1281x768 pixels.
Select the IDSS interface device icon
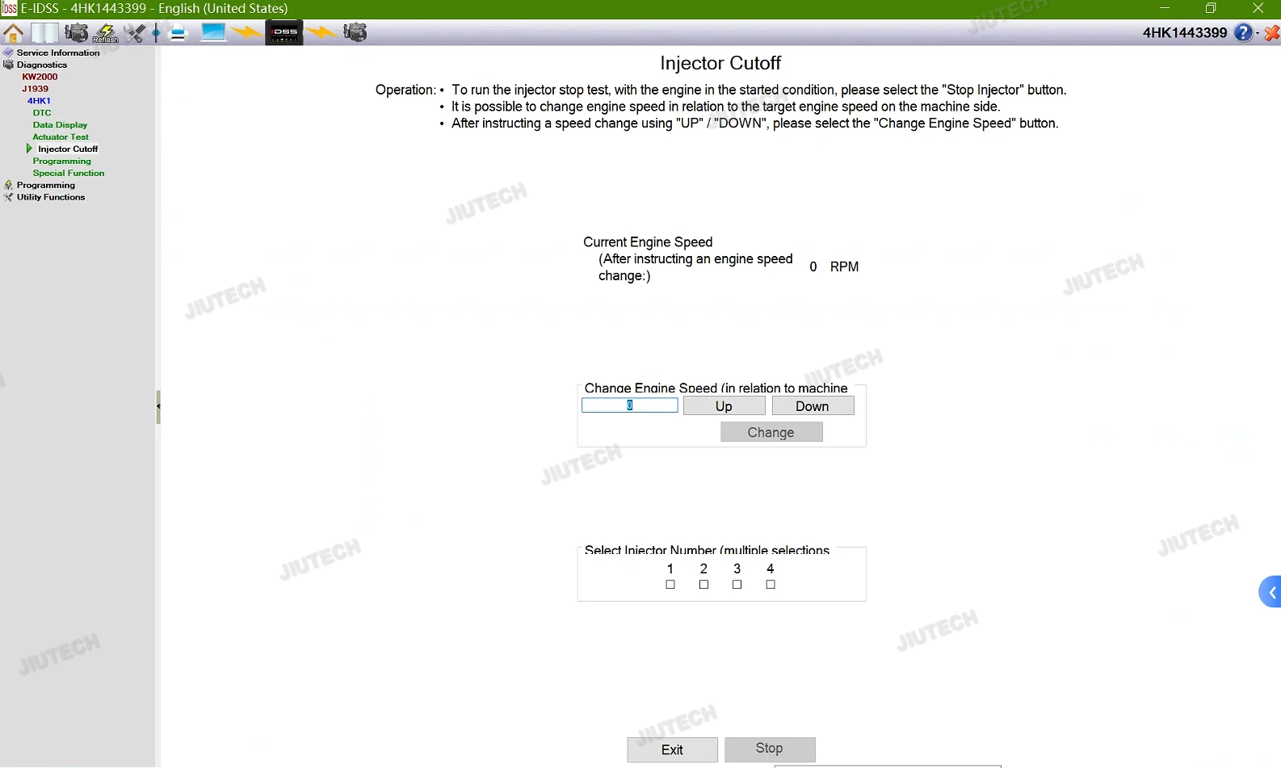coord(284,33)
